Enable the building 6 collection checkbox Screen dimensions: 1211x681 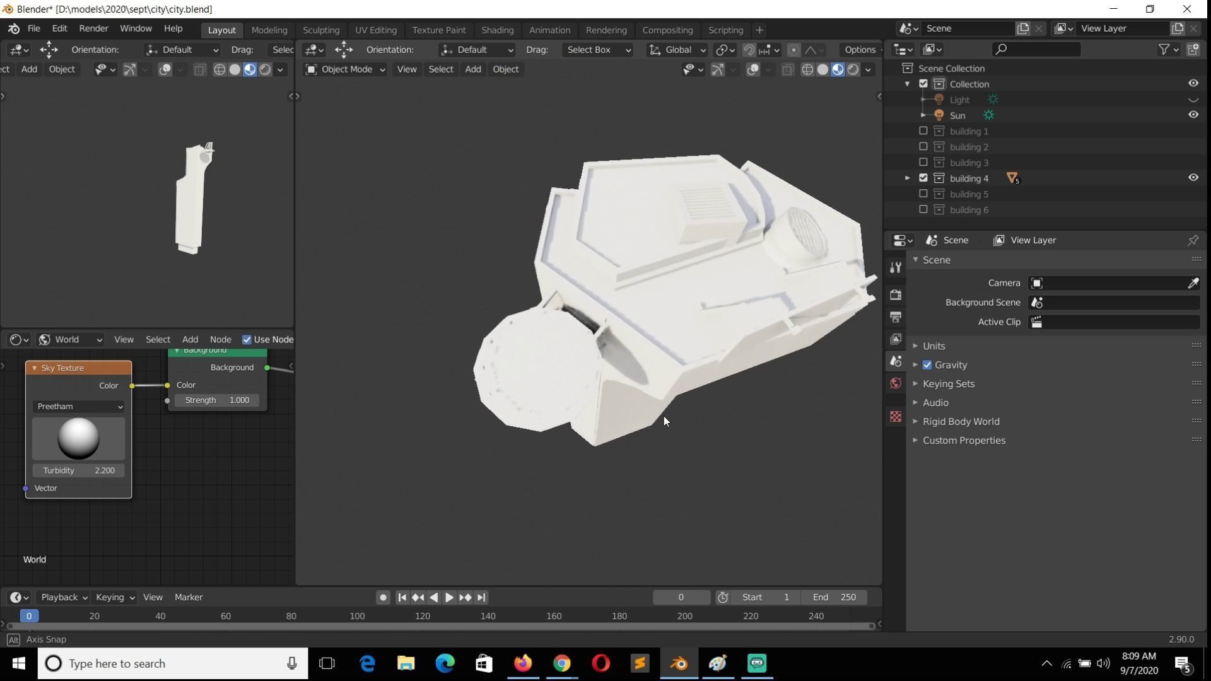coord(923,209)
